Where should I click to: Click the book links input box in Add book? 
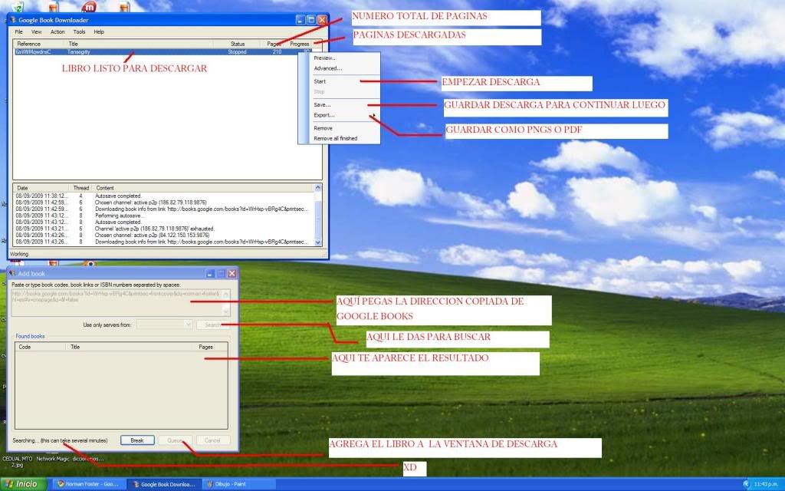[x=120, y=302]
